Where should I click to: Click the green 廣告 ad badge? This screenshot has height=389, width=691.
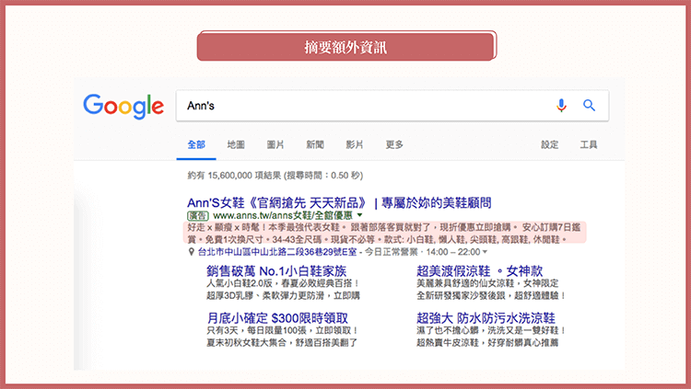click(198, 215)
